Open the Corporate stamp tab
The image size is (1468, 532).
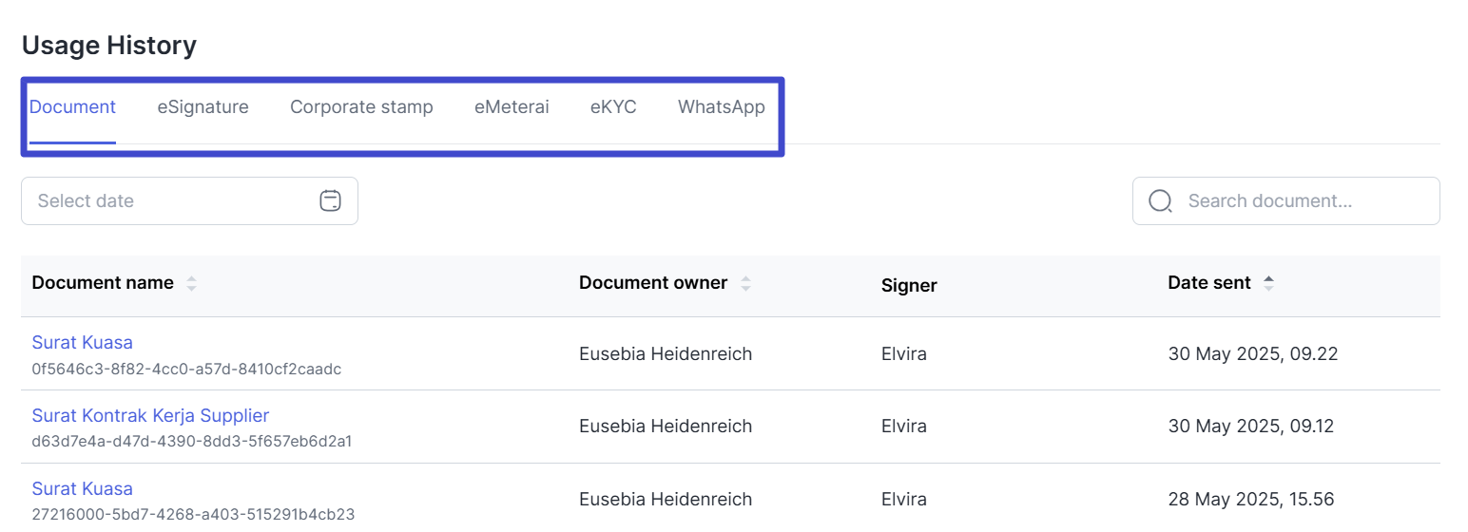point(361,107)
